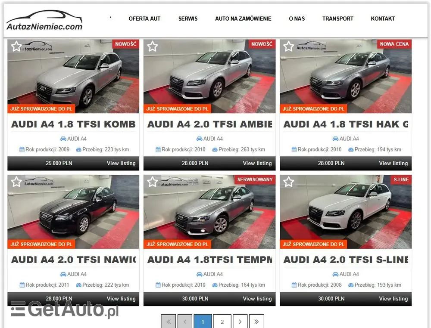Click calendar icon next to Rok produkcji: 2009
431x328 pixels.
point(22,150)
